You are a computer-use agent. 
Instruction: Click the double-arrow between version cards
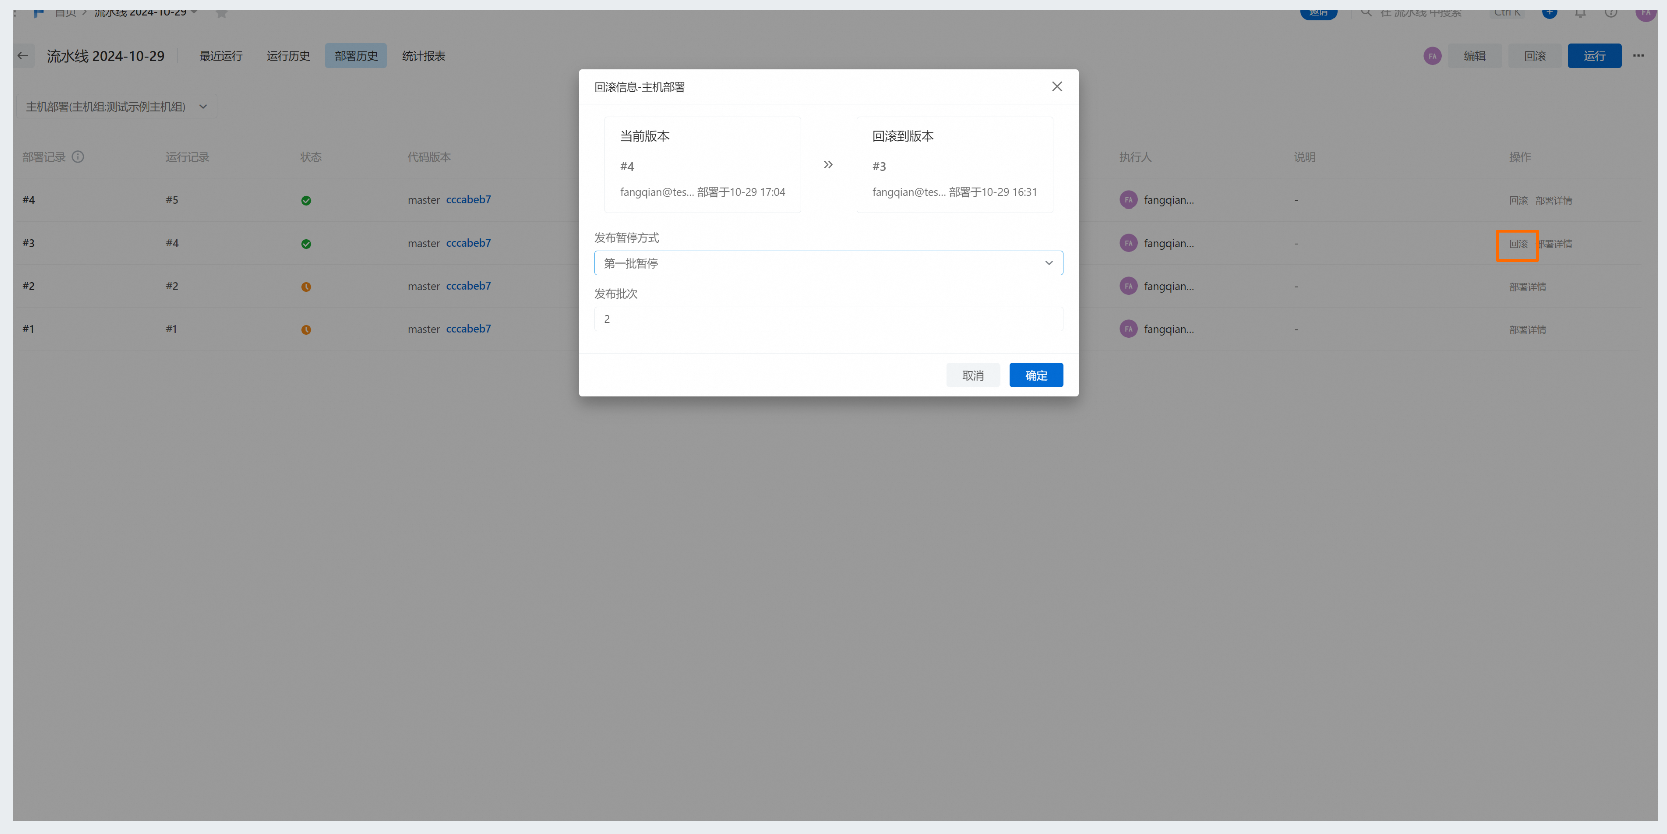pos(828,165)
